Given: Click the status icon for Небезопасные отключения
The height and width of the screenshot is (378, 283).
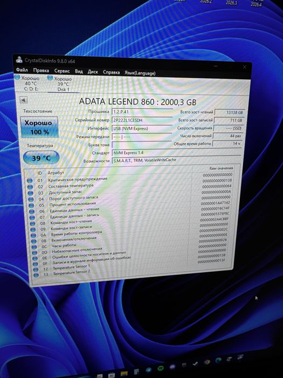Looking at the screenshot, I should [35, 253].
